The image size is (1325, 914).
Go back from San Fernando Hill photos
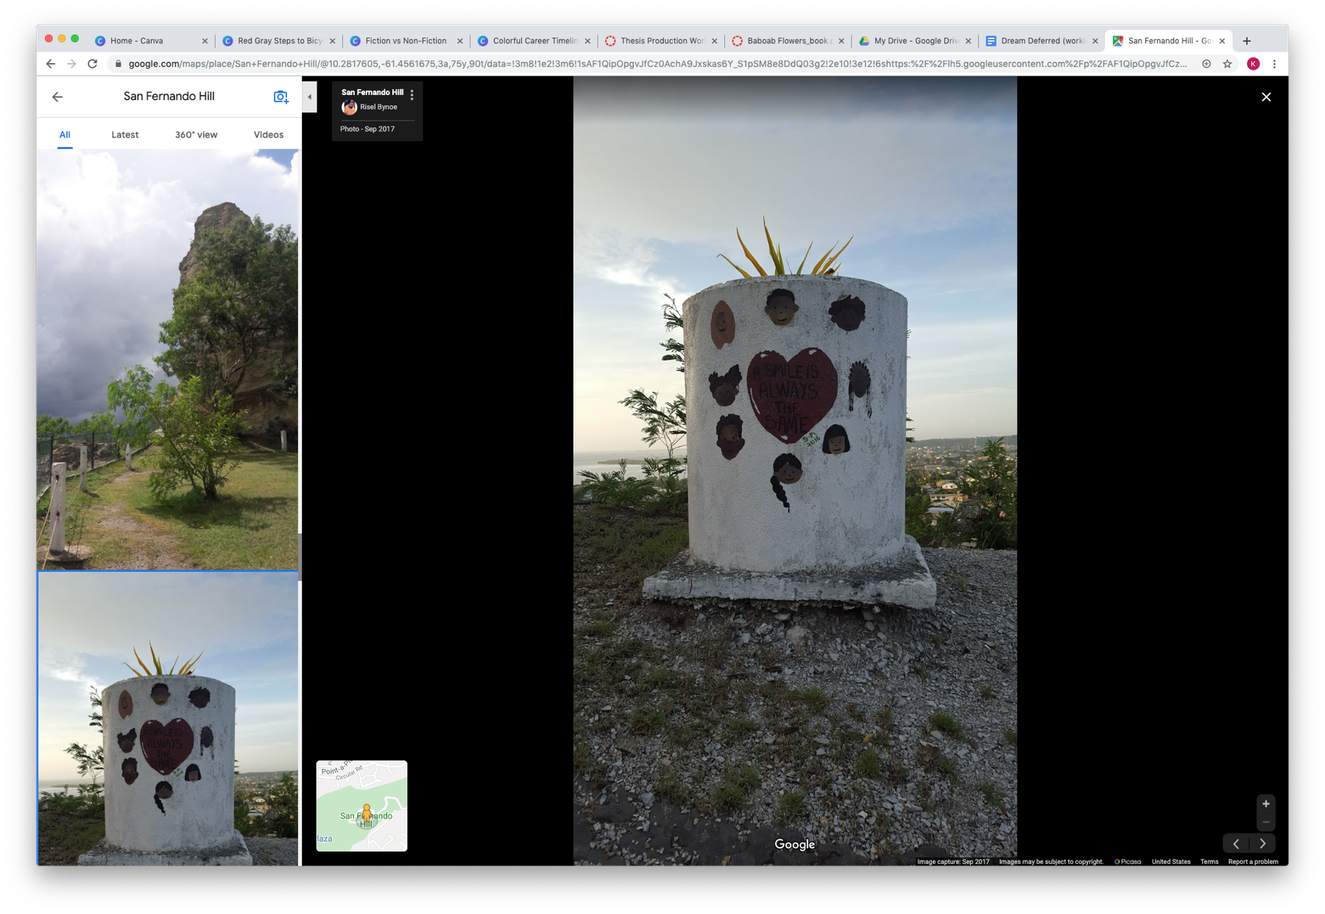[x=57, y=96]
